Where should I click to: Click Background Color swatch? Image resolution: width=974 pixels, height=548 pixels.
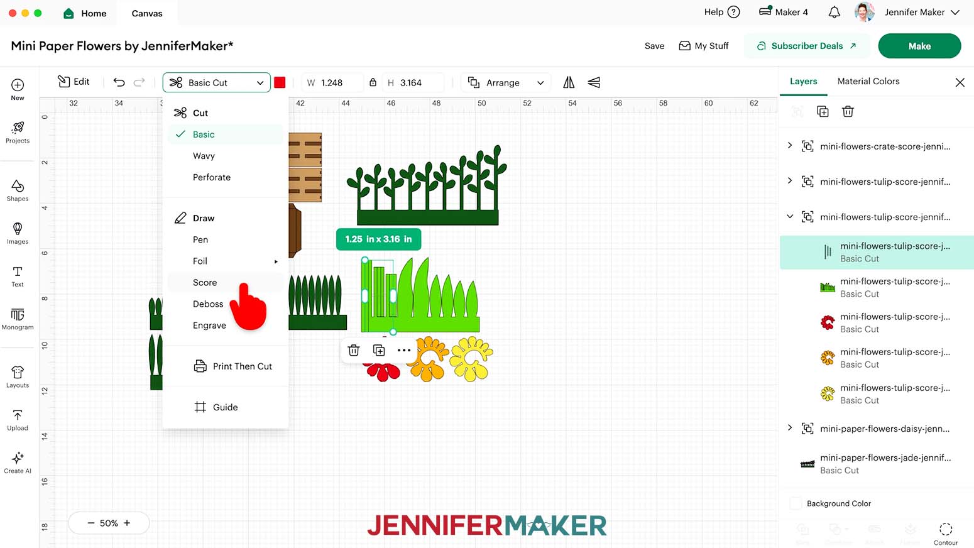coord(796,503)
